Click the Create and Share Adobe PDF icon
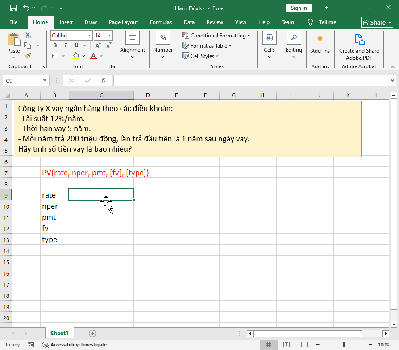This screenshot has height=350, width=399. coord(359,40)
